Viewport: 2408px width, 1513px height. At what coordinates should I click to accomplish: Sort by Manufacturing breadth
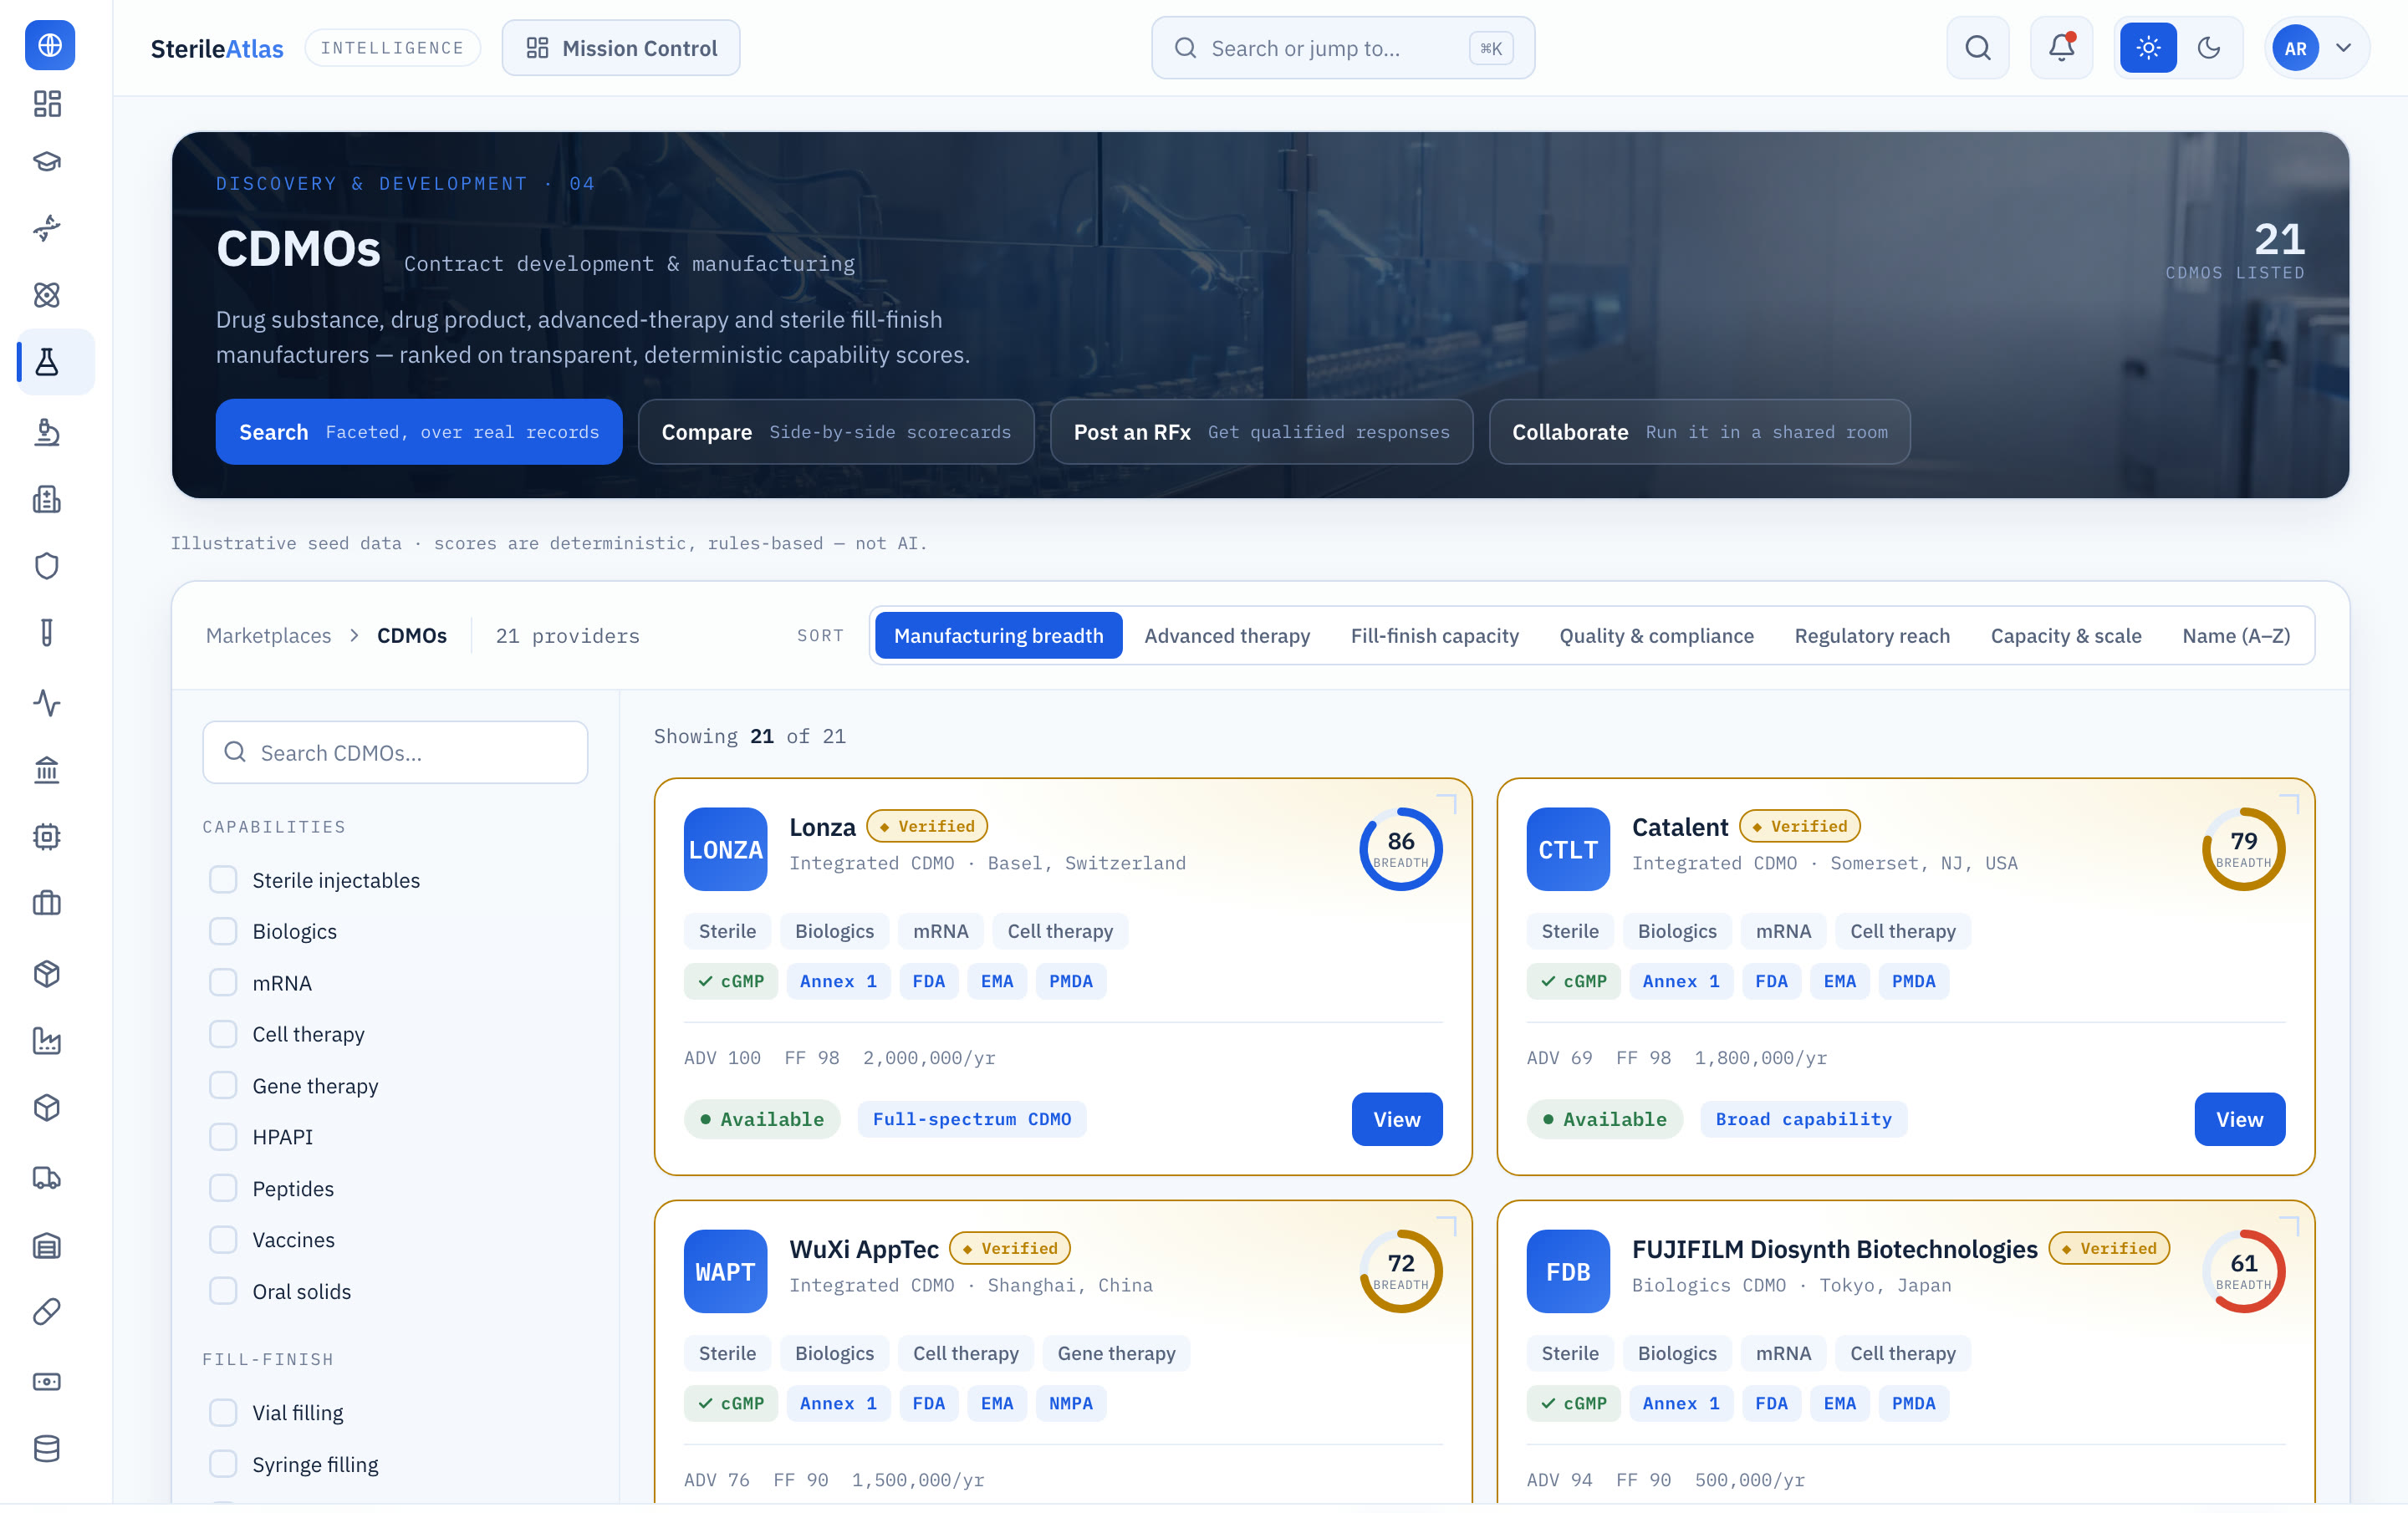[998, 636]
